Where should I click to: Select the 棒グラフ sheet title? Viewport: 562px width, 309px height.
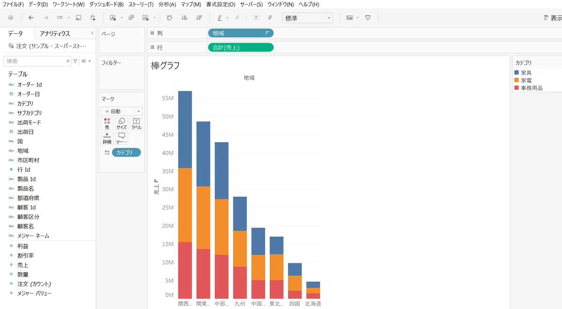pos(165,65)
